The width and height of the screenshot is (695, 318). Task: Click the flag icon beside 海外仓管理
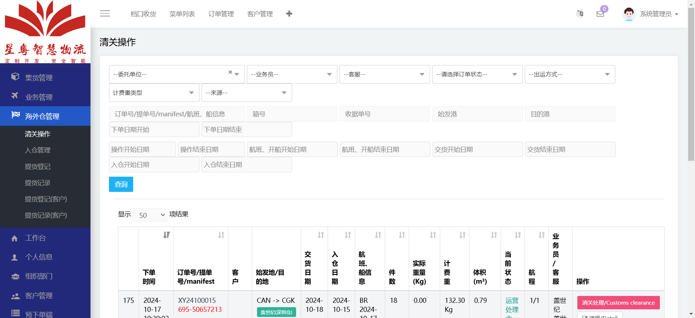tap(16, 115)
